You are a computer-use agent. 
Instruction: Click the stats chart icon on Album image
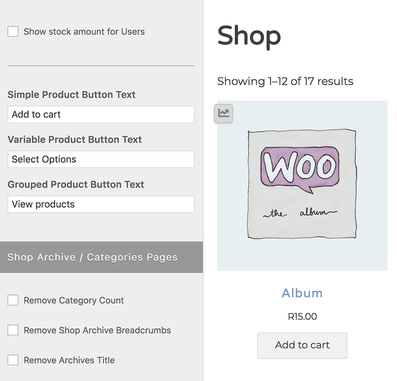pyautogui.click(x=224, y=113)
